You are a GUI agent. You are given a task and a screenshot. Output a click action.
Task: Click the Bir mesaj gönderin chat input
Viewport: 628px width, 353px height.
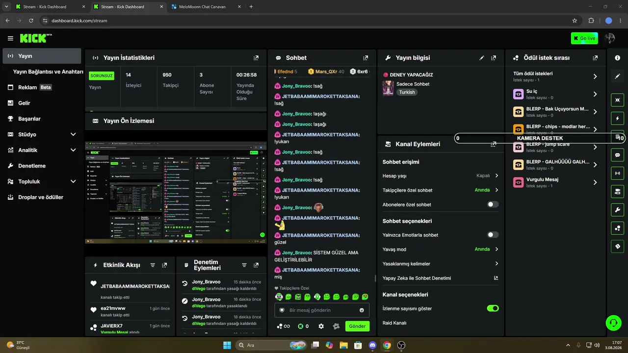click(322, 310)
